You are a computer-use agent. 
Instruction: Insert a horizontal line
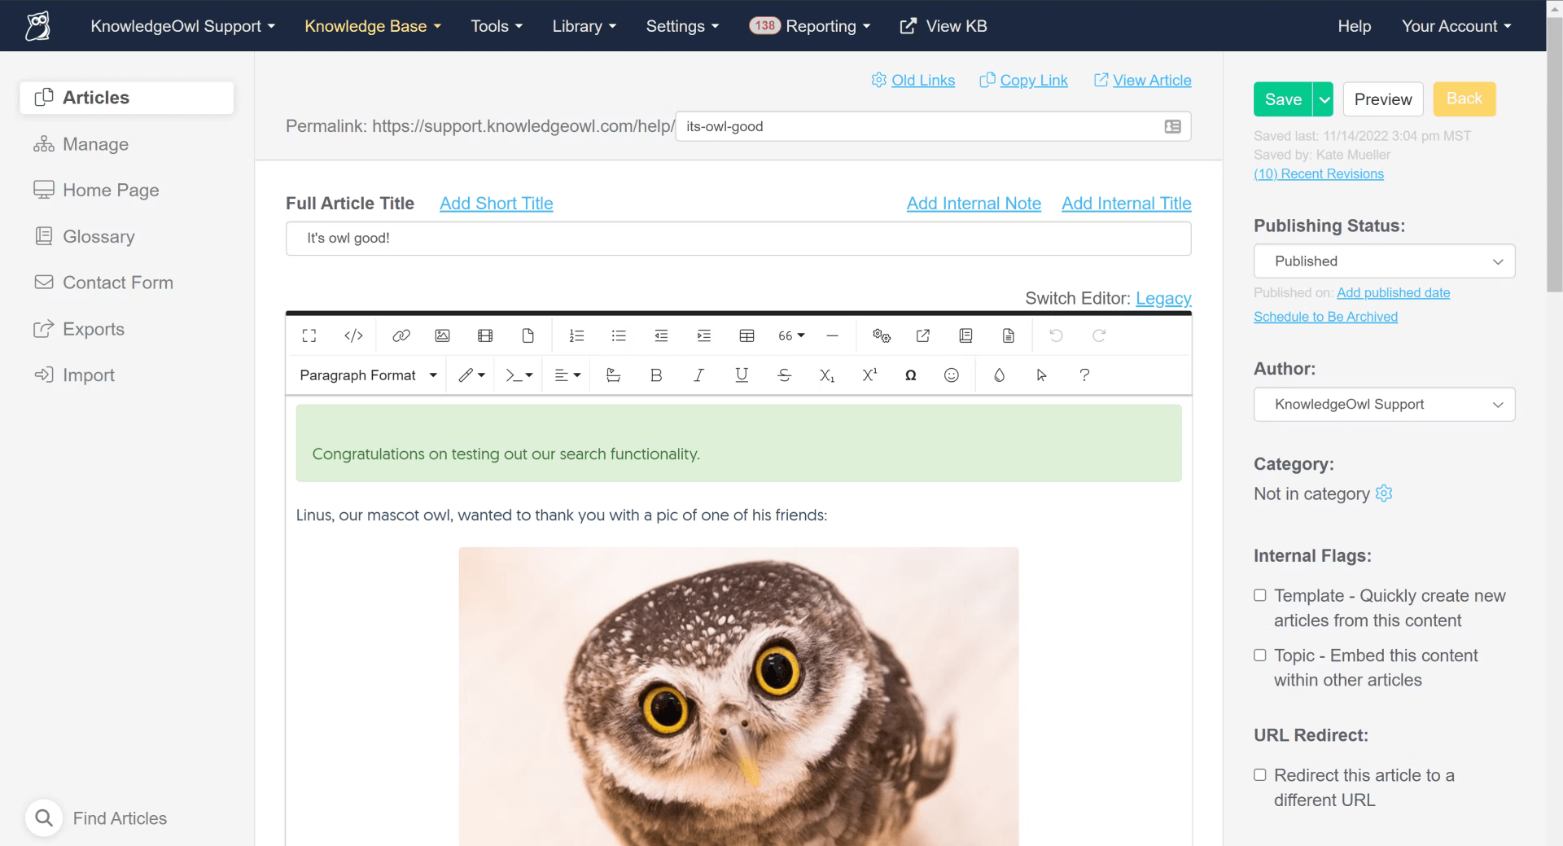(832, 335)
